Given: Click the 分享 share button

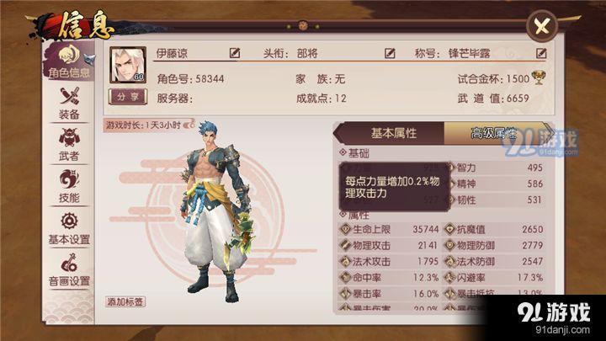Looking at the screenshot, I should coord(128,97).
